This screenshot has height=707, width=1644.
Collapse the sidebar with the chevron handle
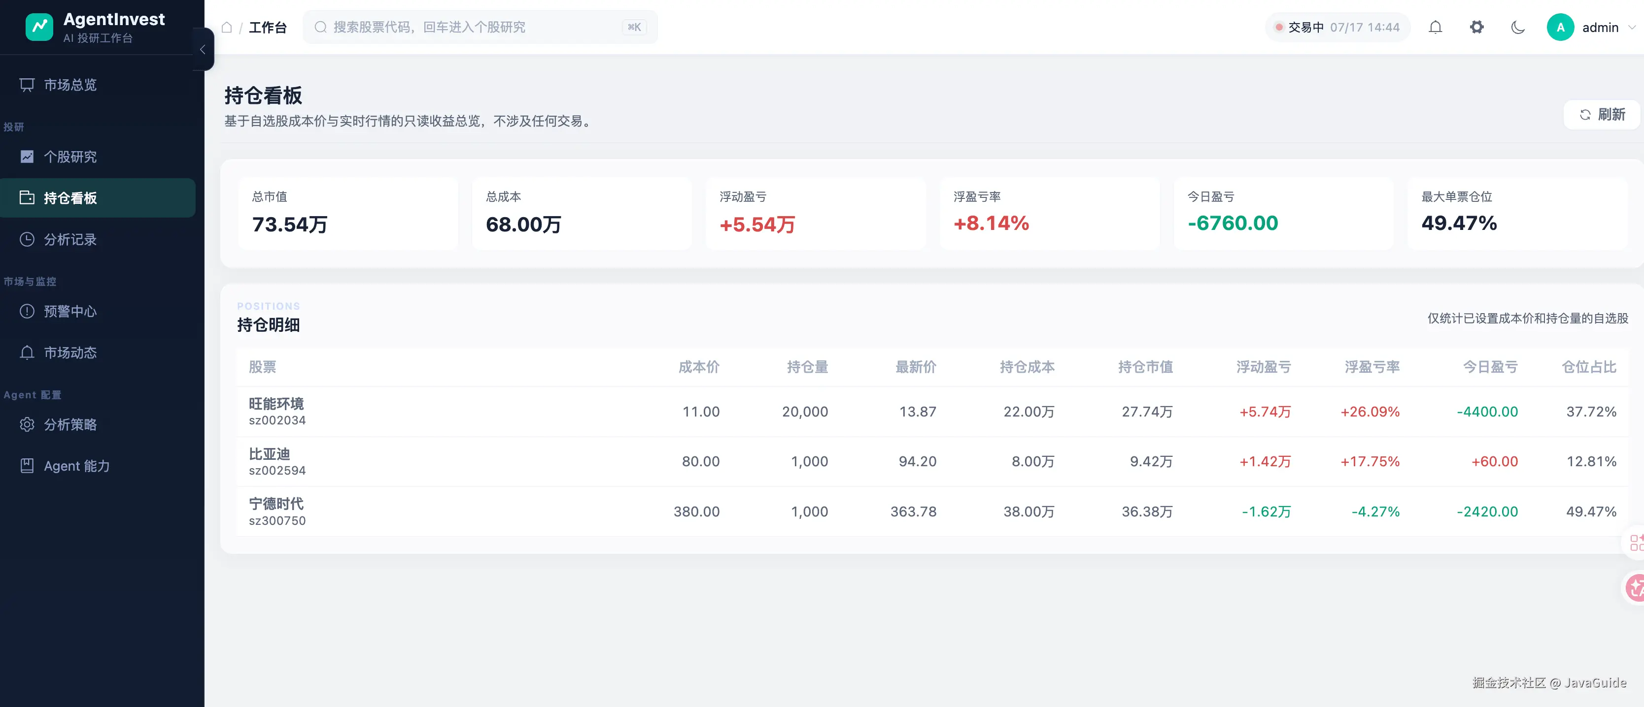(x=203, y=49)
